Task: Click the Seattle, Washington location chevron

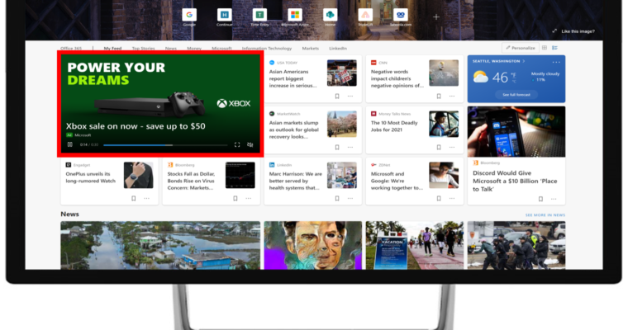Action: (523, 61)
